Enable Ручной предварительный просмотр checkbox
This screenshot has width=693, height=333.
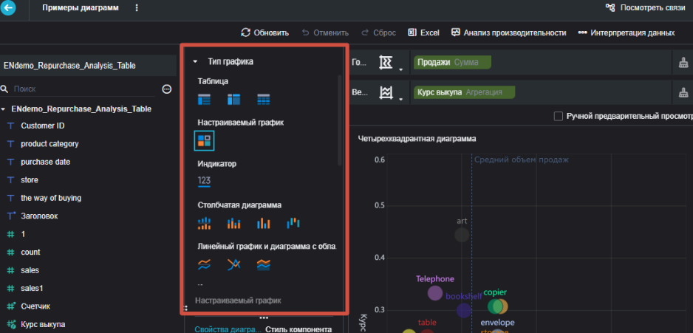(x=559, y=116)
